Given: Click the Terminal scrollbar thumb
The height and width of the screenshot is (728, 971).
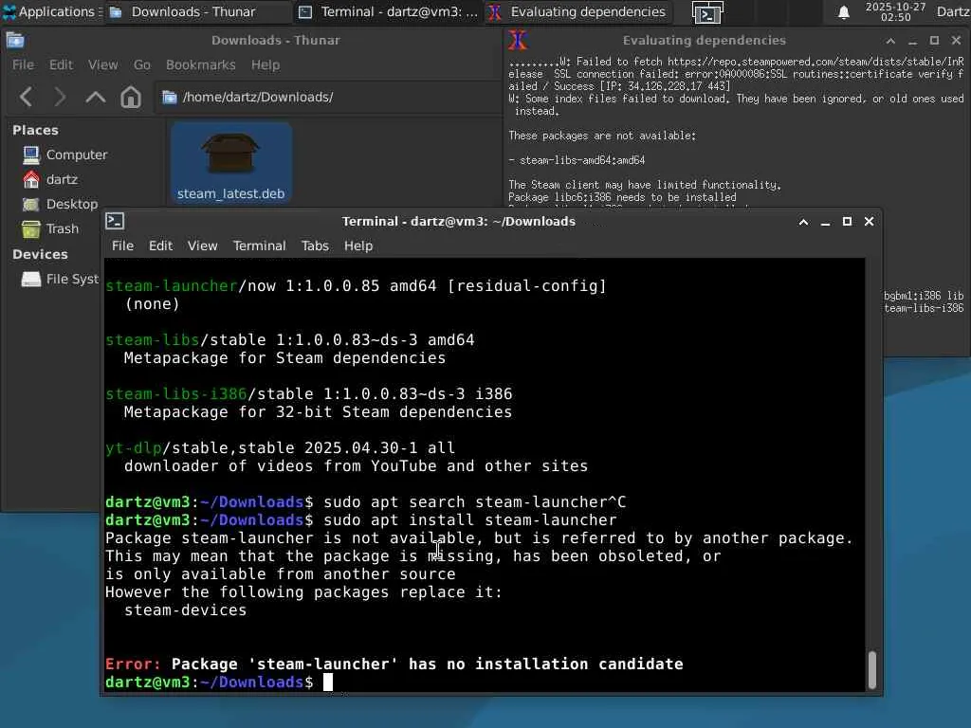Looking at the screenshot, I should (872, 670).
